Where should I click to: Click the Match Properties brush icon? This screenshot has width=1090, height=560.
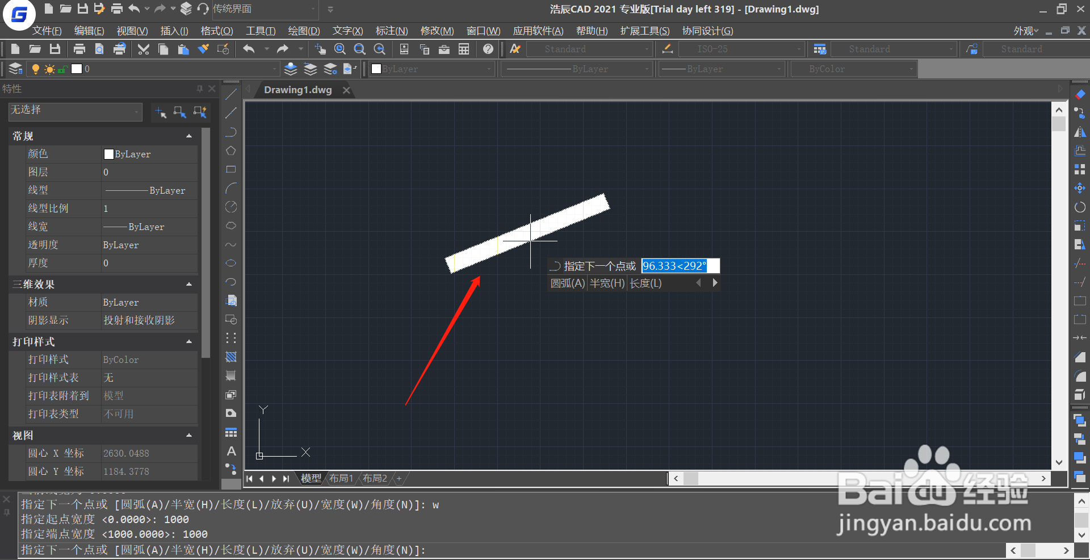(203, 49)
